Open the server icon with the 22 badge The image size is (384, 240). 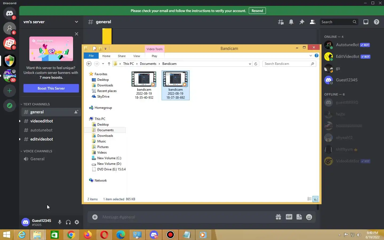click(10, 76)
